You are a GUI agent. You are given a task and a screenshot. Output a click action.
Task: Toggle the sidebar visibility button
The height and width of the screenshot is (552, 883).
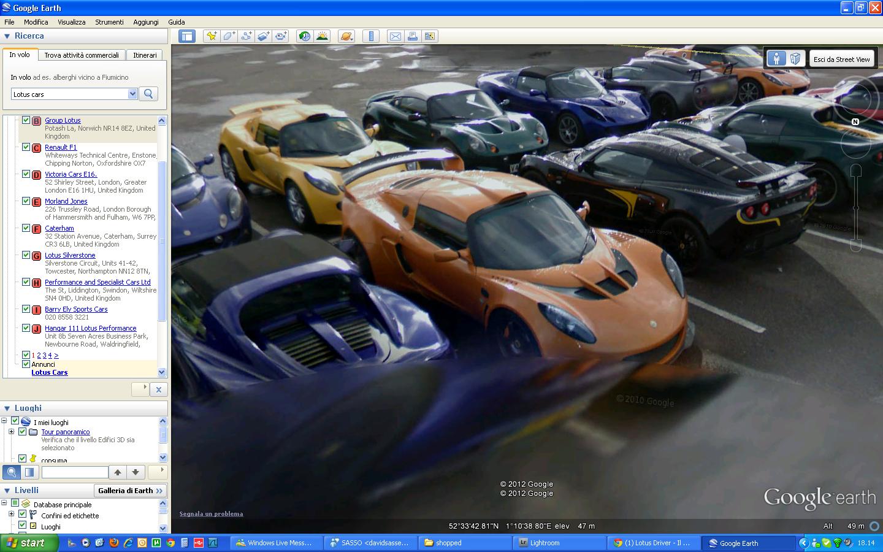tap(186, 36)
